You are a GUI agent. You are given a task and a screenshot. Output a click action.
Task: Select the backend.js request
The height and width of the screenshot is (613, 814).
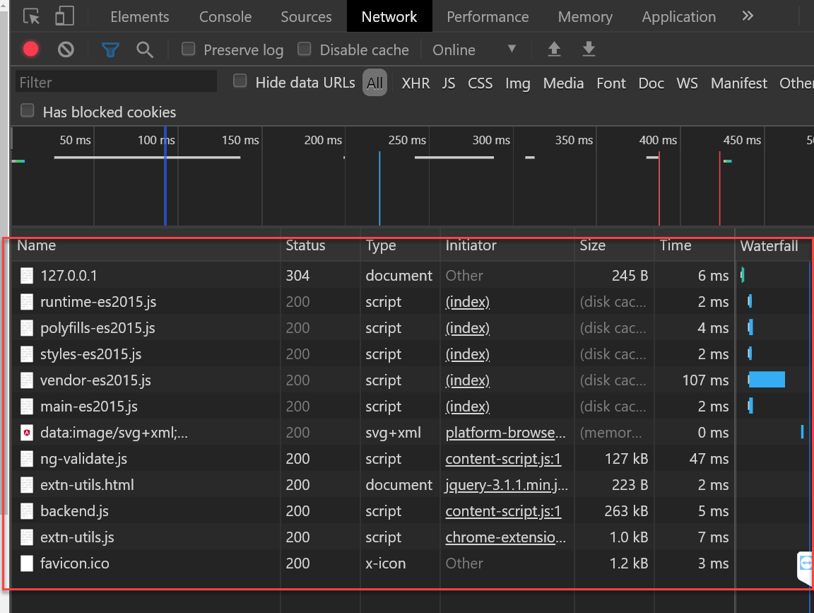(412, 510)
